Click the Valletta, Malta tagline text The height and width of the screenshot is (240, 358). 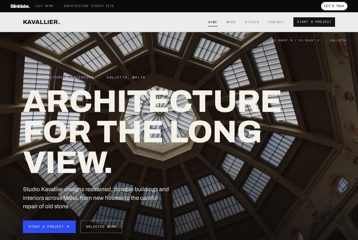point(126,77)
